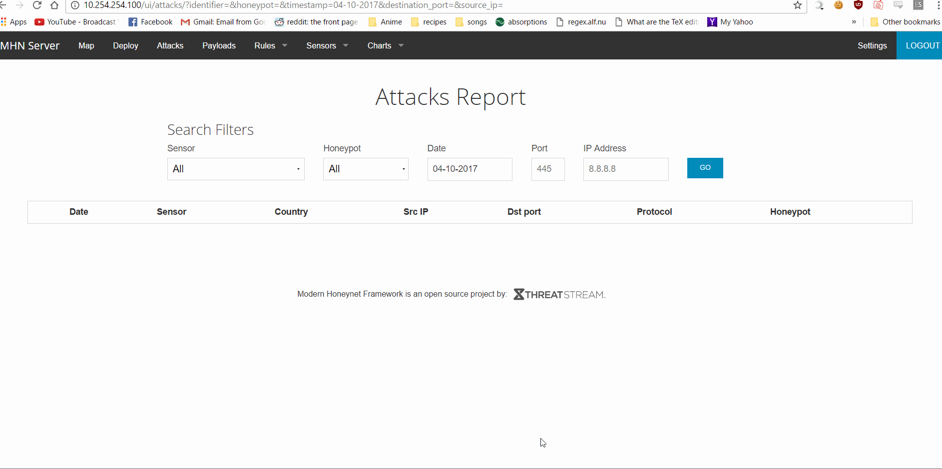Open the Other bookmarks folder
The height and width of the screenshot is (469, 942).
(x=905, y=22)
